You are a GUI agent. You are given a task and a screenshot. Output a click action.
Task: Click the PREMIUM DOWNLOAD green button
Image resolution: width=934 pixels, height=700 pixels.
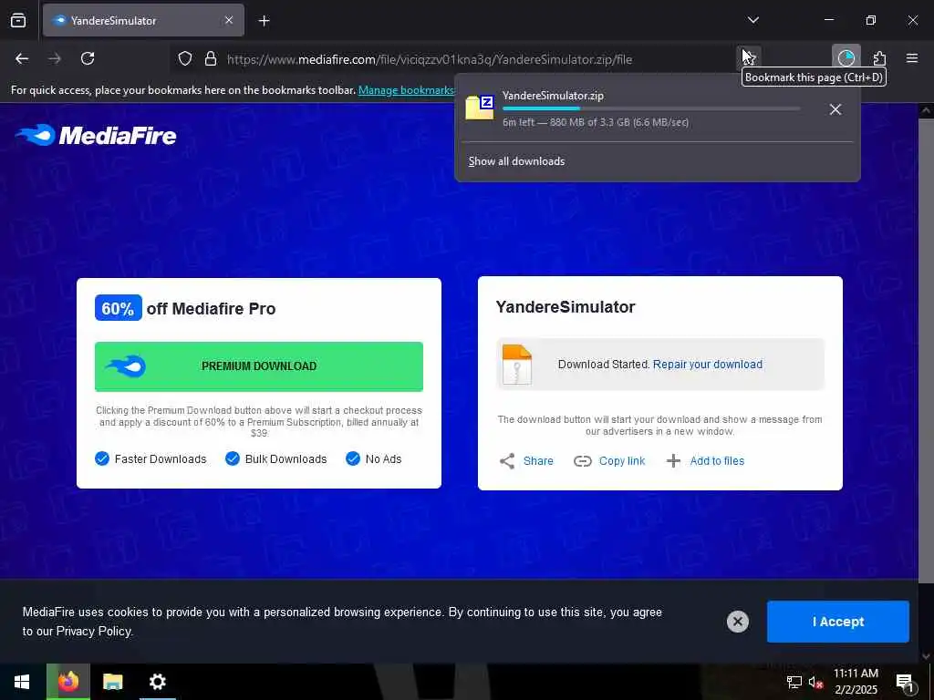click(258, 366)
